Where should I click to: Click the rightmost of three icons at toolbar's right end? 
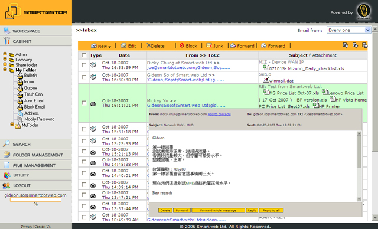[x=364, y=45]
